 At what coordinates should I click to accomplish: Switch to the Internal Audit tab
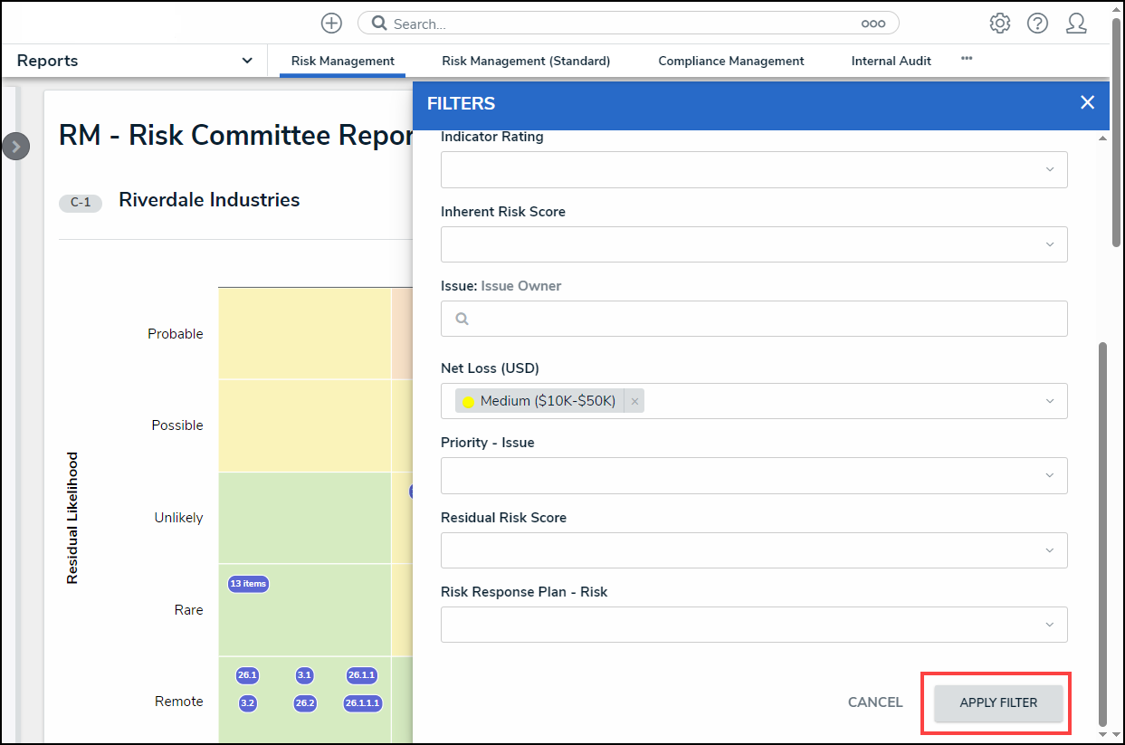[x=891, y=62]
